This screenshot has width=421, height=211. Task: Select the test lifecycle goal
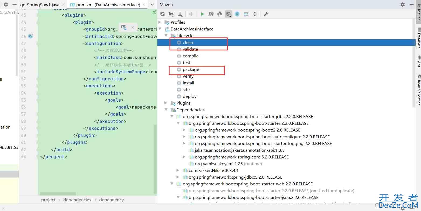(187, 63)
